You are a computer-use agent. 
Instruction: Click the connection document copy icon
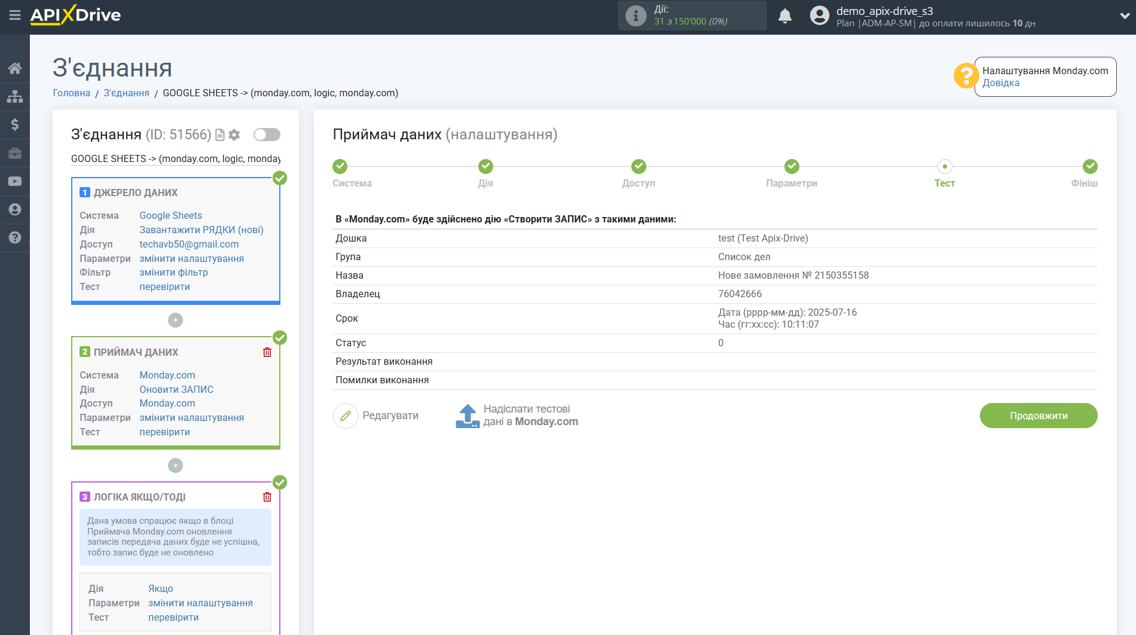(220, 135)
